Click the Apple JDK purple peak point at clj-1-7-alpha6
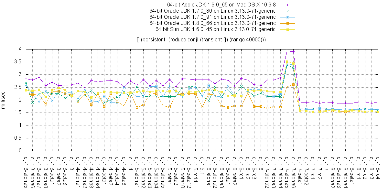The width and height of the screenshot is (388, 194). point(293,51)
